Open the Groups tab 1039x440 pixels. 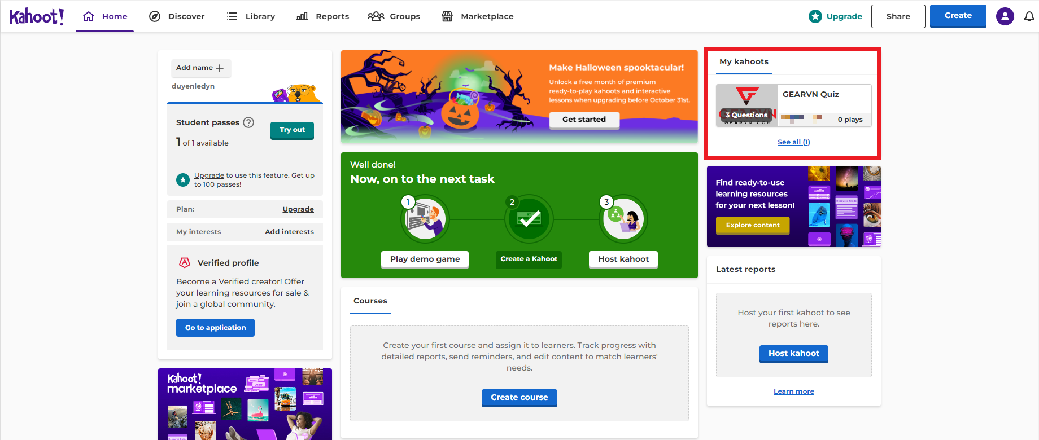[394, 16]
